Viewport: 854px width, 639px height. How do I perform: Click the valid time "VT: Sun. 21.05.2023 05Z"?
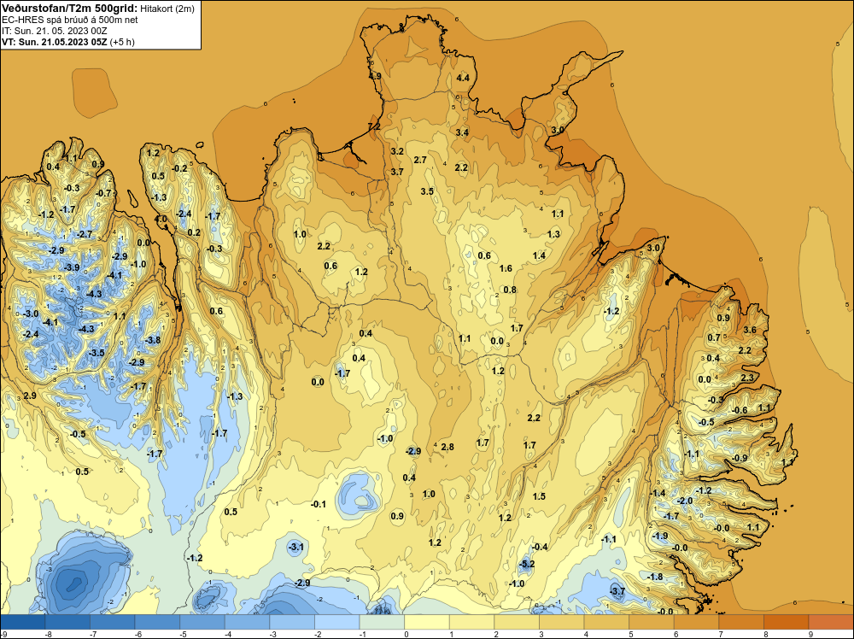55,41
